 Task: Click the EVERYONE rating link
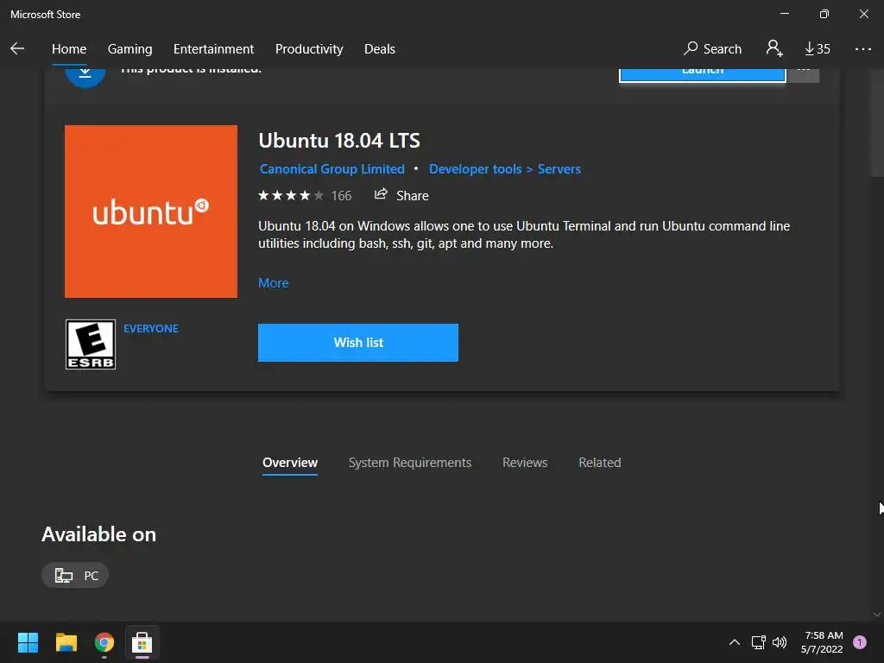(x=150, y=329)
